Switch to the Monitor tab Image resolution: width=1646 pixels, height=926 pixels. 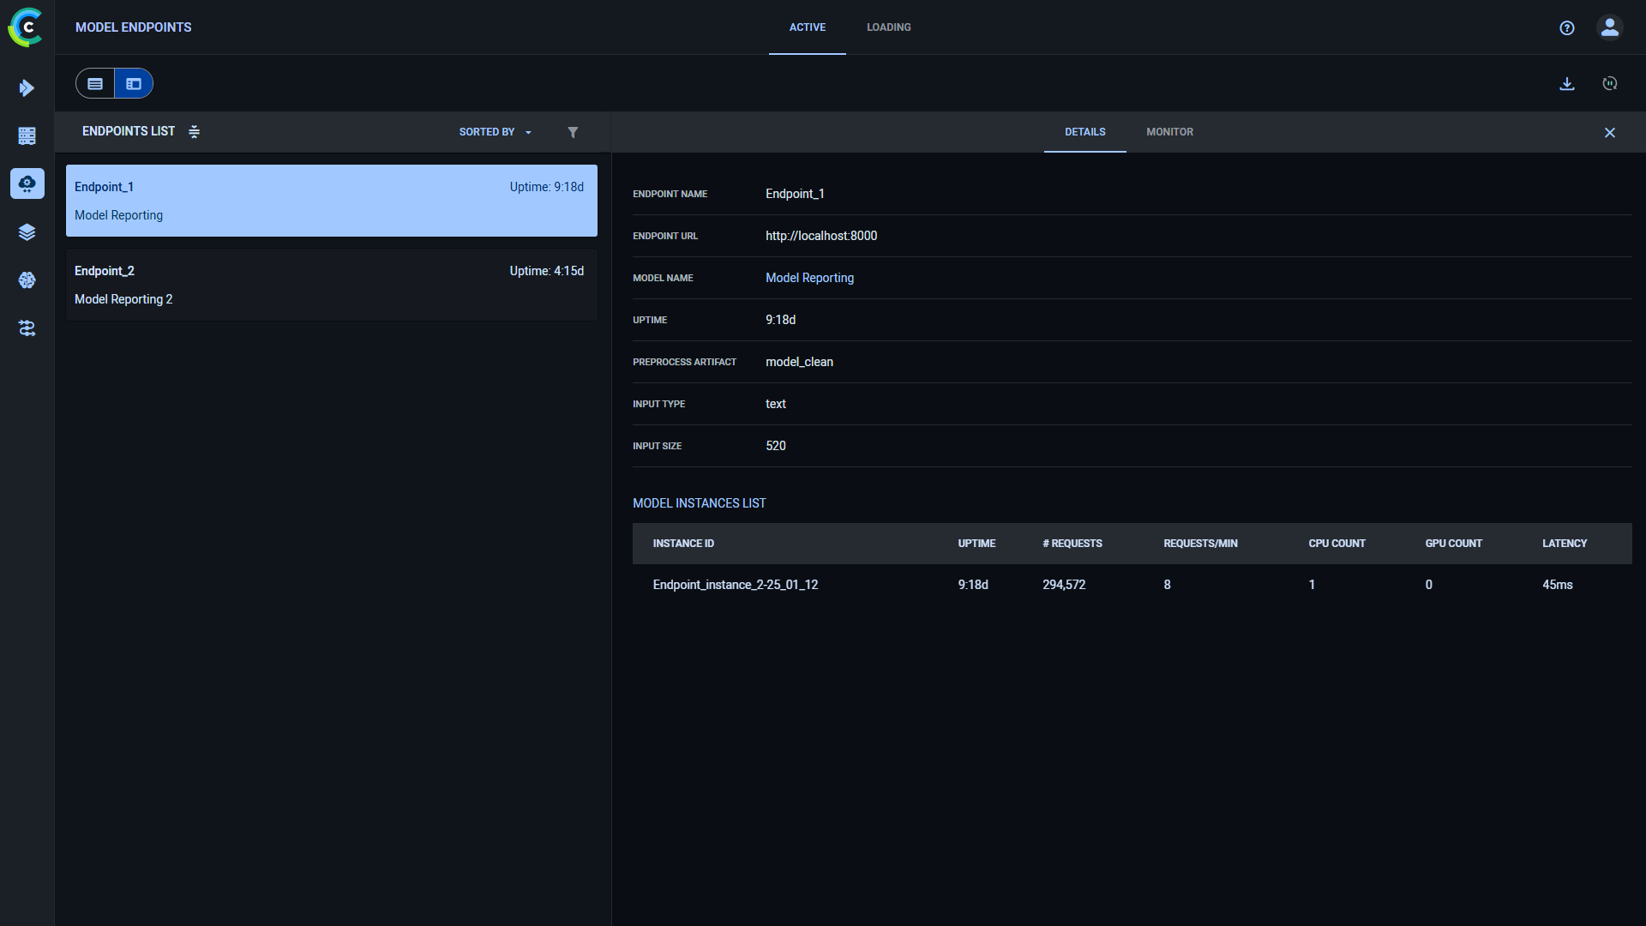(1169, 132)
